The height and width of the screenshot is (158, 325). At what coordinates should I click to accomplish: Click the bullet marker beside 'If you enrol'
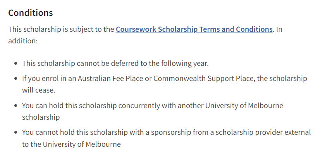point(16,79)
